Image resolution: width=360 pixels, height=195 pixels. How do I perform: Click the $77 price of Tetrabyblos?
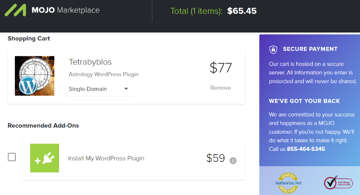(x=221, y=68)
